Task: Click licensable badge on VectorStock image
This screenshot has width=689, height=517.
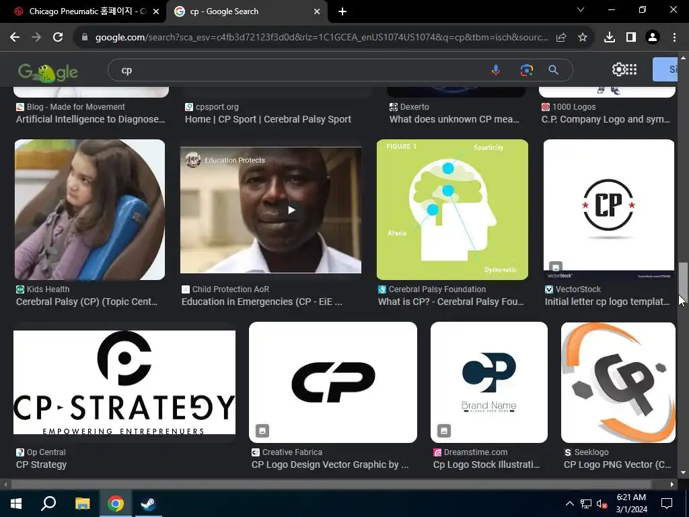Action: (556, 267)
